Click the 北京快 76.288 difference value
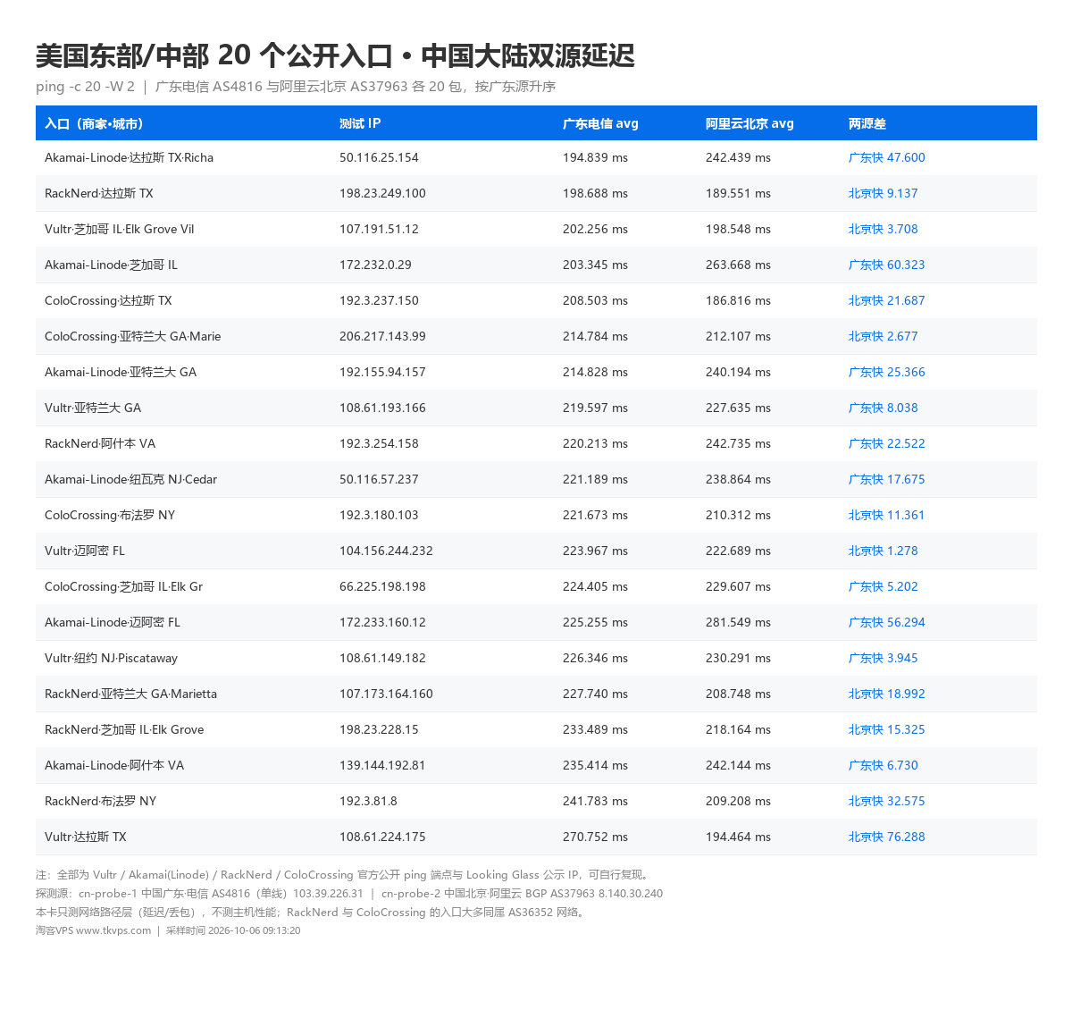This screenshot has width=1072, height=1035. [x=887, y=837]
